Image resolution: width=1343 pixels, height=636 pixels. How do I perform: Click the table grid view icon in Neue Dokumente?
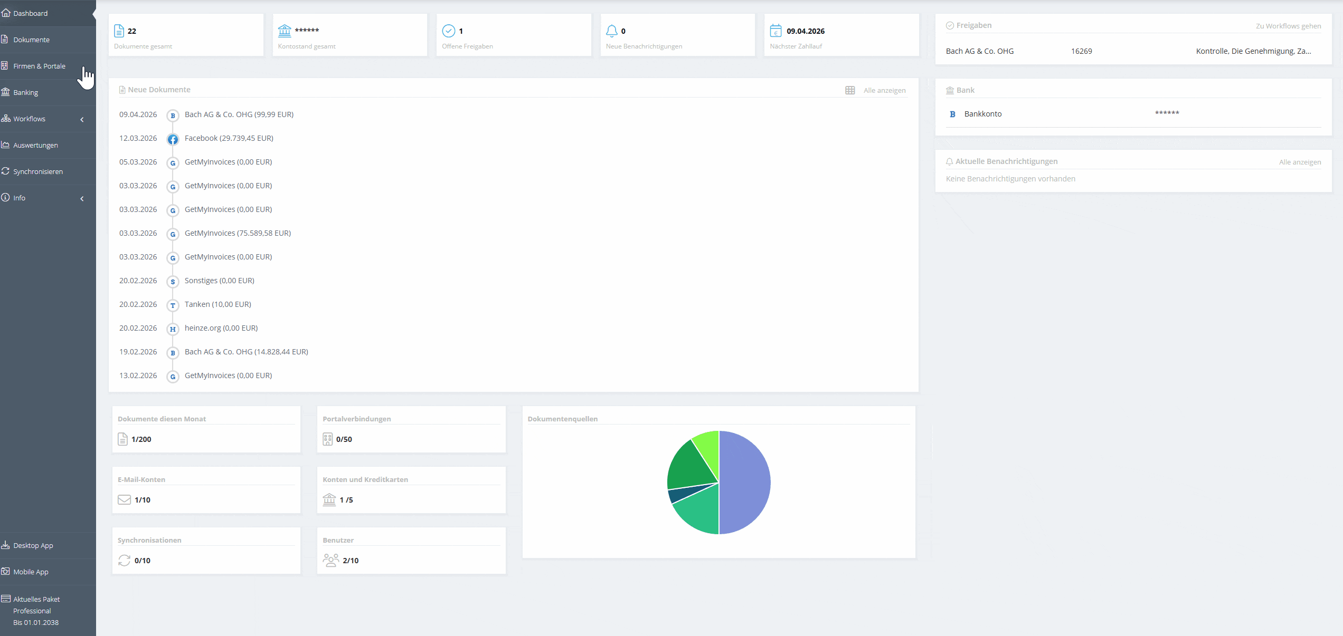(x=850, y=90)
